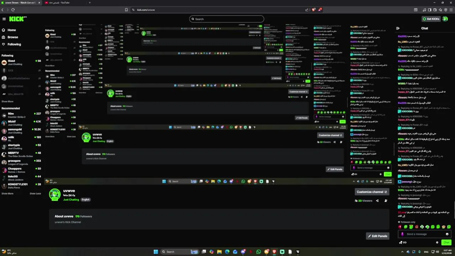This screenshot has width=455, height=256.
Task: Click the browser share icon in address bar
Action: 307,10
